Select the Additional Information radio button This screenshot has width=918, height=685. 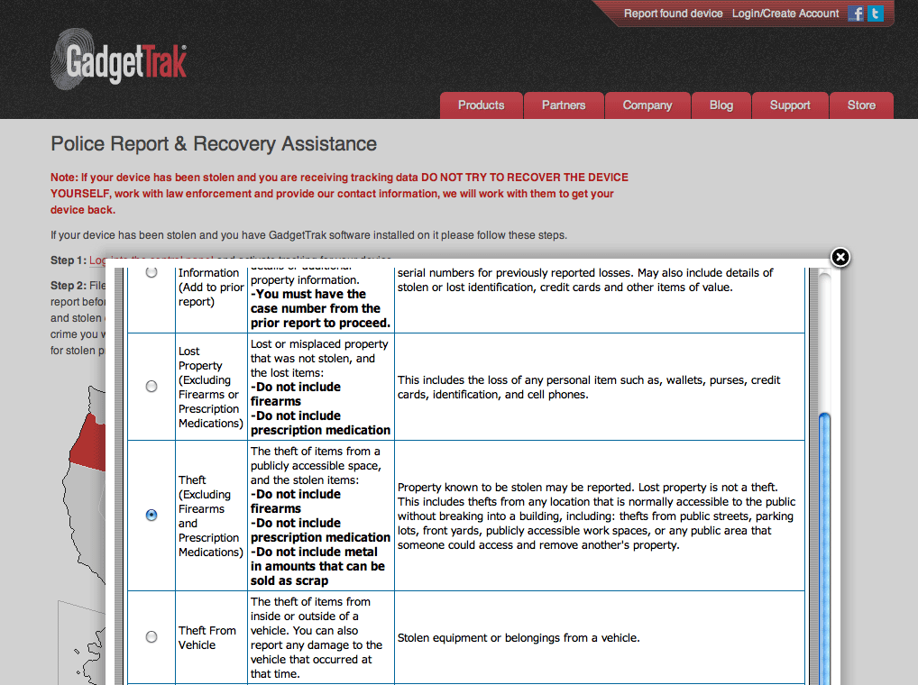[151, 272]
